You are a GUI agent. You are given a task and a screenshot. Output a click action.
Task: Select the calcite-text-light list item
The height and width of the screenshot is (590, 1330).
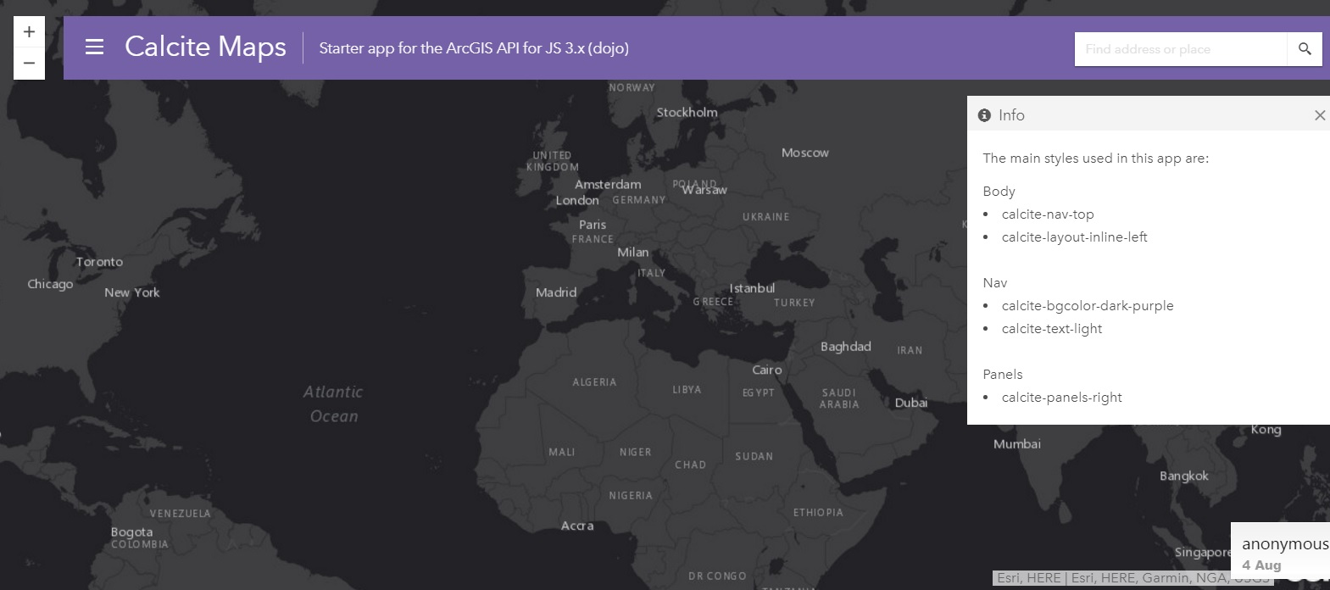1052,329
